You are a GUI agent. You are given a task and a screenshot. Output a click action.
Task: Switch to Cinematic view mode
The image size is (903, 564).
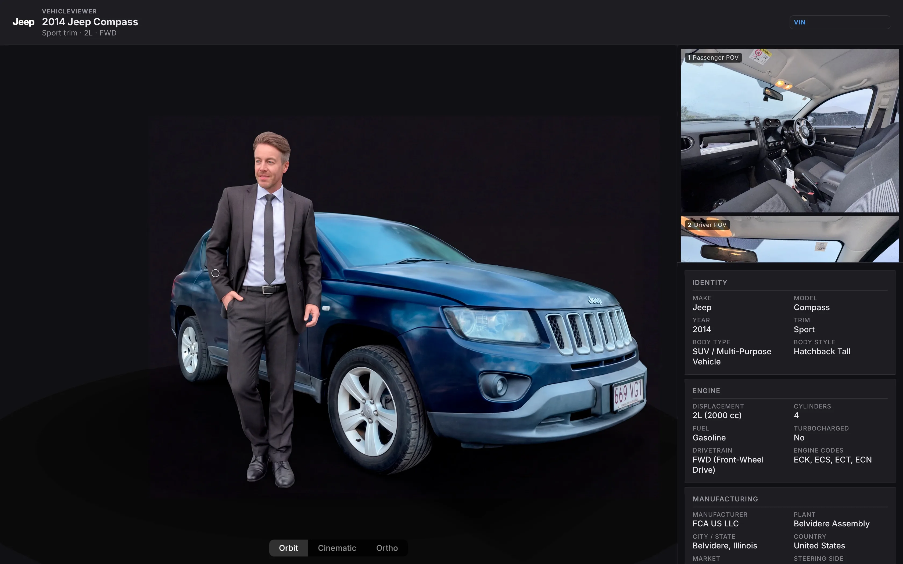(336, 548)
